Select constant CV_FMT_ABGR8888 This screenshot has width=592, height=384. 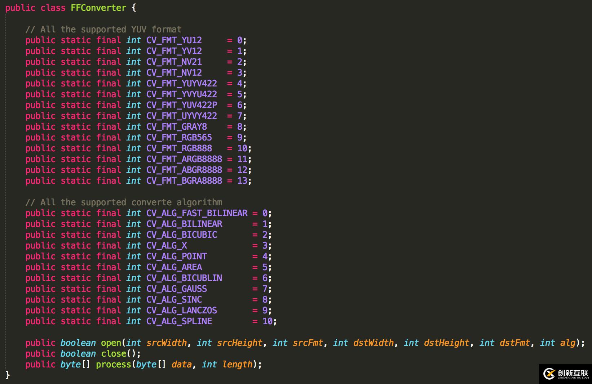184,170
